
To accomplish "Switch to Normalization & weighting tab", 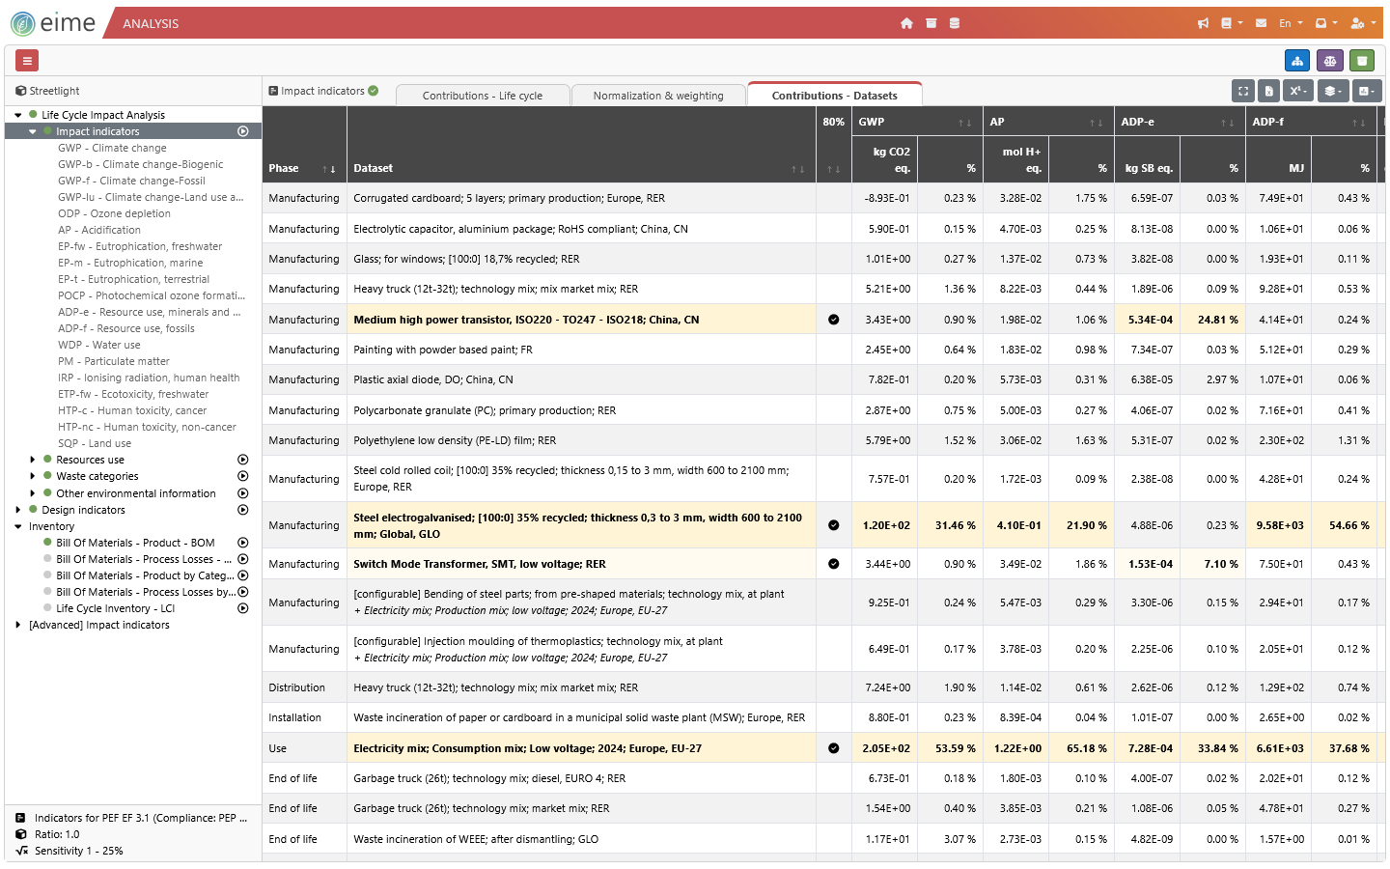I will (x=658, y=95).
